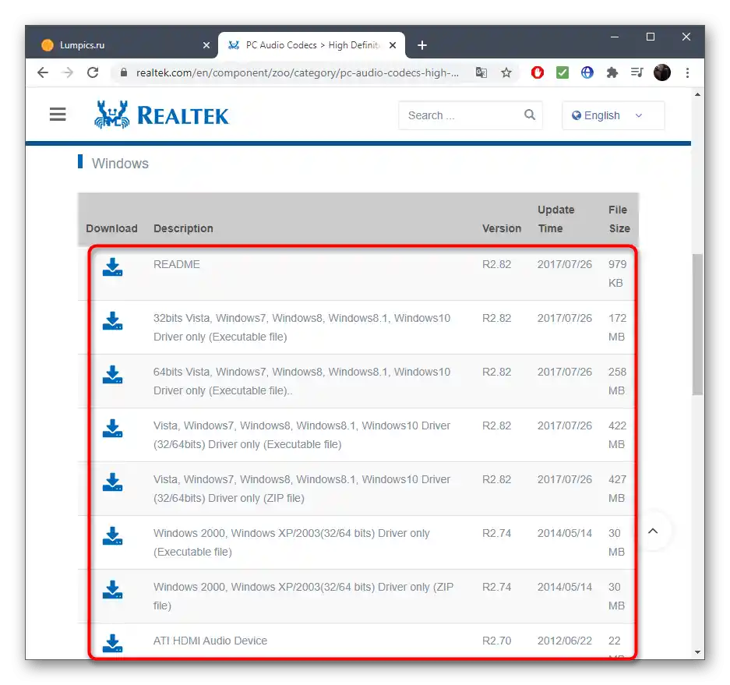Viewport: 730px width, 685px height.
Task: Download Windows 2000/XP ZIP driver
Action: point(112,590)
